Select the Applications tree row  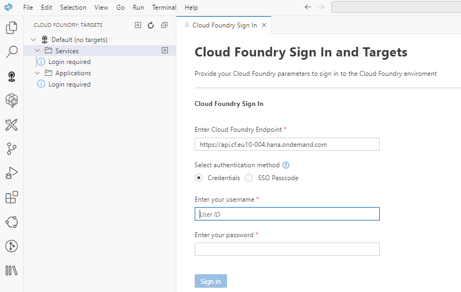click(100, 73)
